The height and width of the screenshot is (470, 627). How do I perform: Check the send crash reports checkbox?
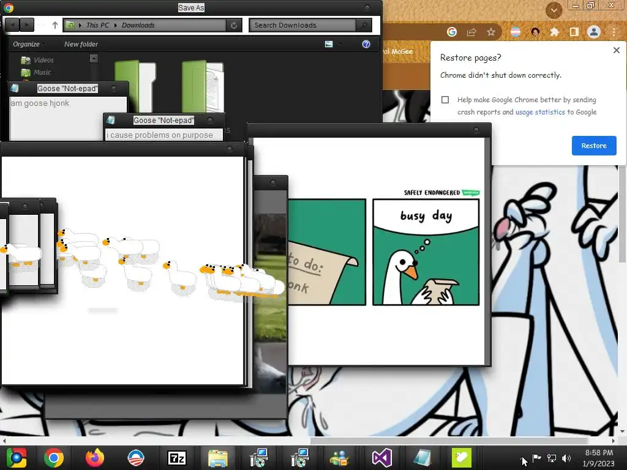click(x=445, y=100)
